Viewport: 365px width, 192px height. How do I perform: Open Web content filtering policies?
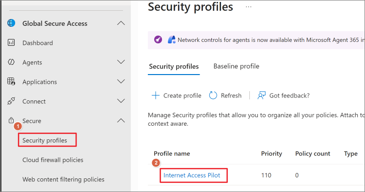63,179
